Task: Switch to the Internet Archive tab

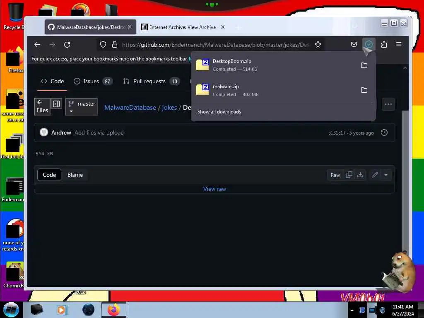Action: 183,27
